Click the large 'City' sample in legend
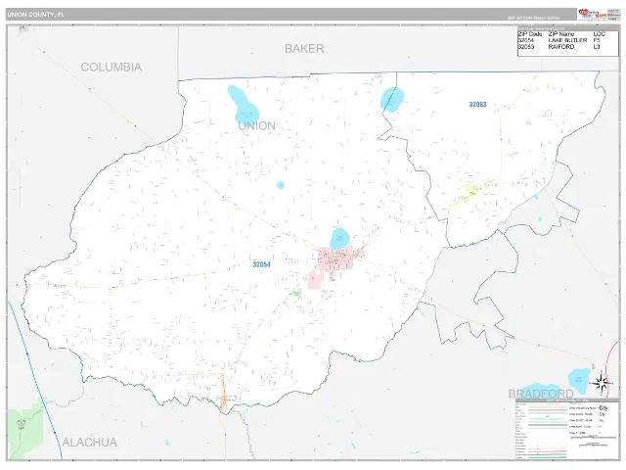The height and width of the screenshot is (470, 626). coord(603,408)
